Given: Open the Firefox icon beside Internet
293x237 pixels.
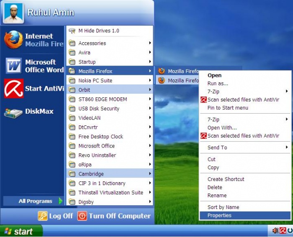Looking at the screenshot, I should [x=14, y=40].
